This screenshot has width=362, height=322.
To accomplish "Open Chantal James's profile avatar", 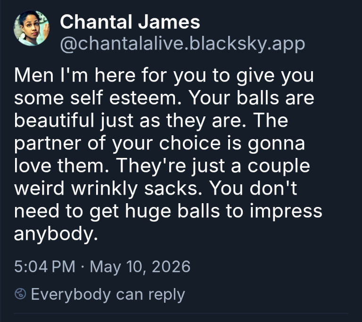I will click(x=32, y=28).
